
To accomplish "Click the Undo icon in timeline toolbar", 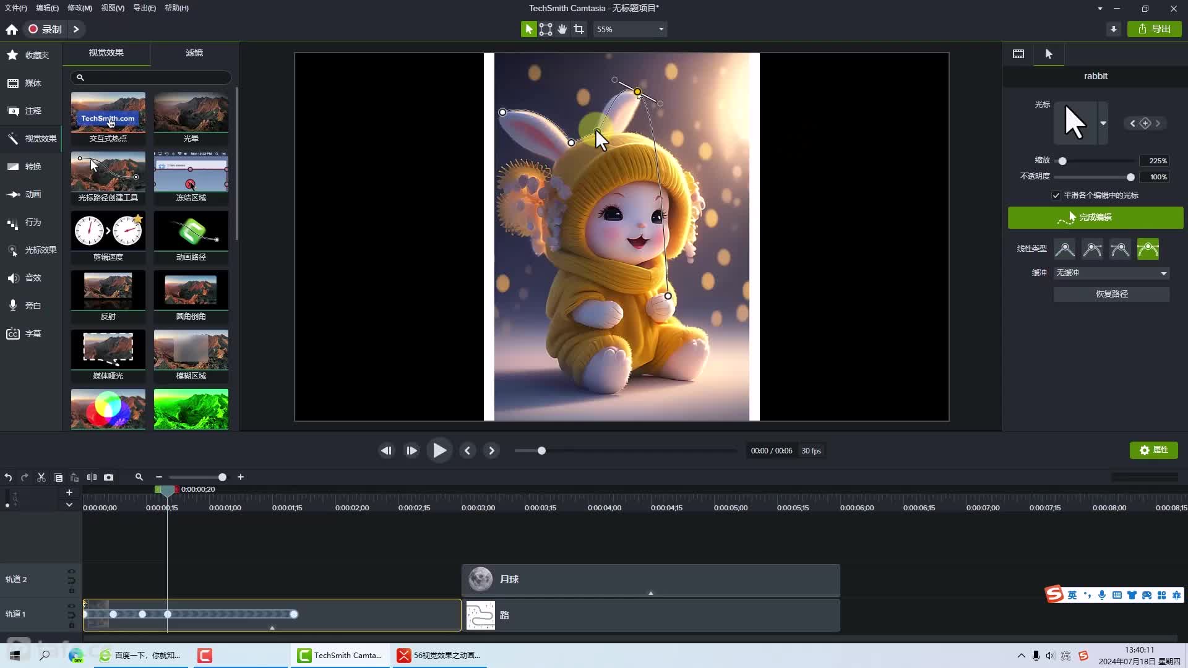I will tap(8, 477).
